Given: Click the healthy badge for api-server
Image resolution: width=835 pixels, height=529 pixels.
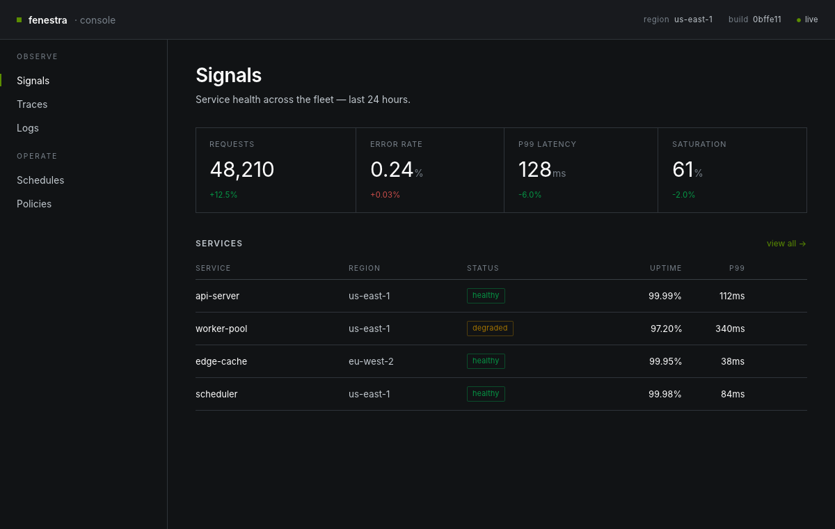Looking at the screenshot, I should (x=486, y=296).
